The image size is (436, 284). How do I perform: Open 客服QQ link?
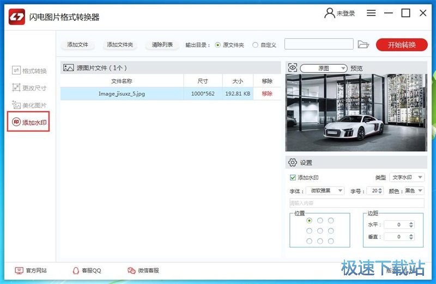[x=92, y=270]
